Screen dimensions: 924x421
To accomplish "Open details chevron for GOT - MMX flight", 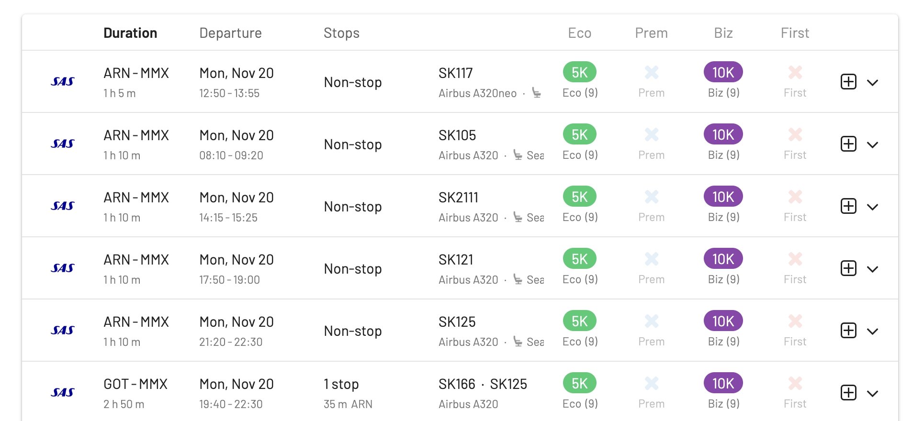I will (x=872, y=394).
